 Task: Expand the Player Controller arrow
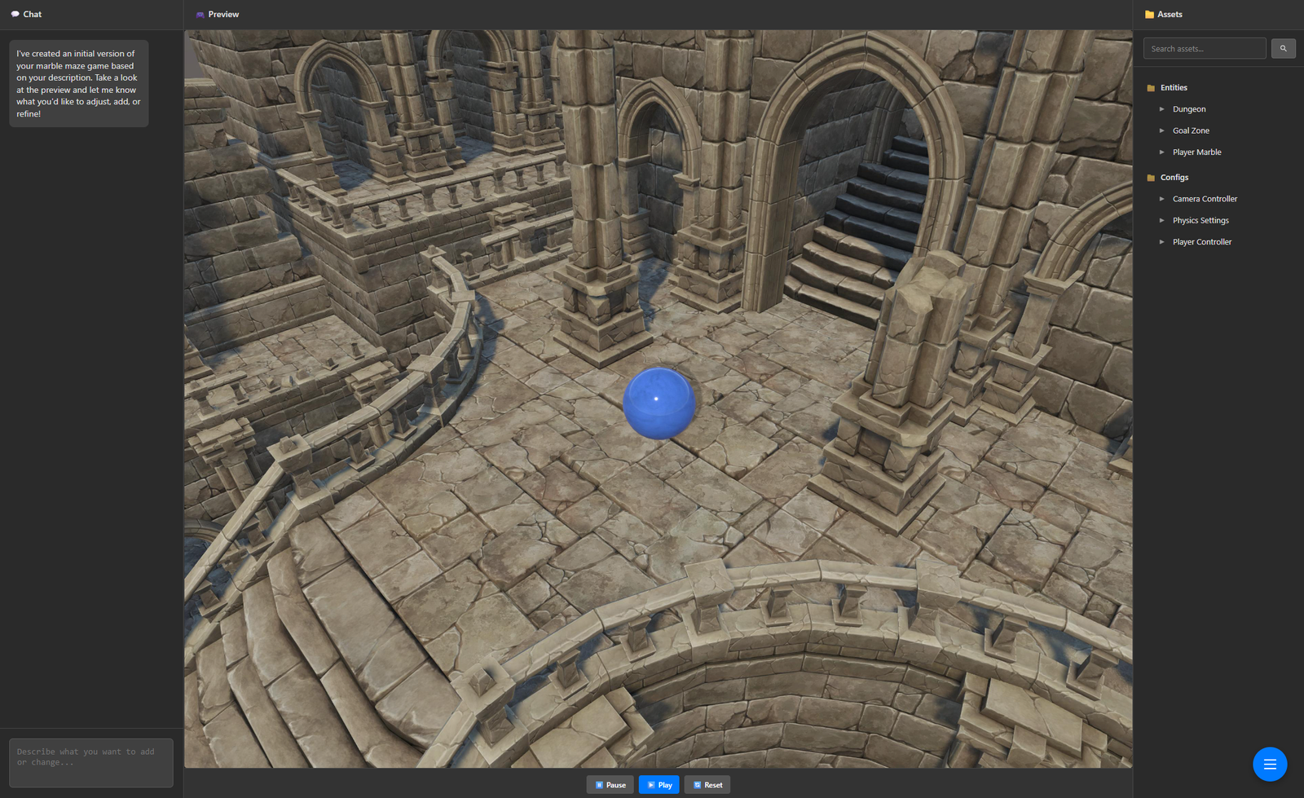click(x=1161, y=242)
